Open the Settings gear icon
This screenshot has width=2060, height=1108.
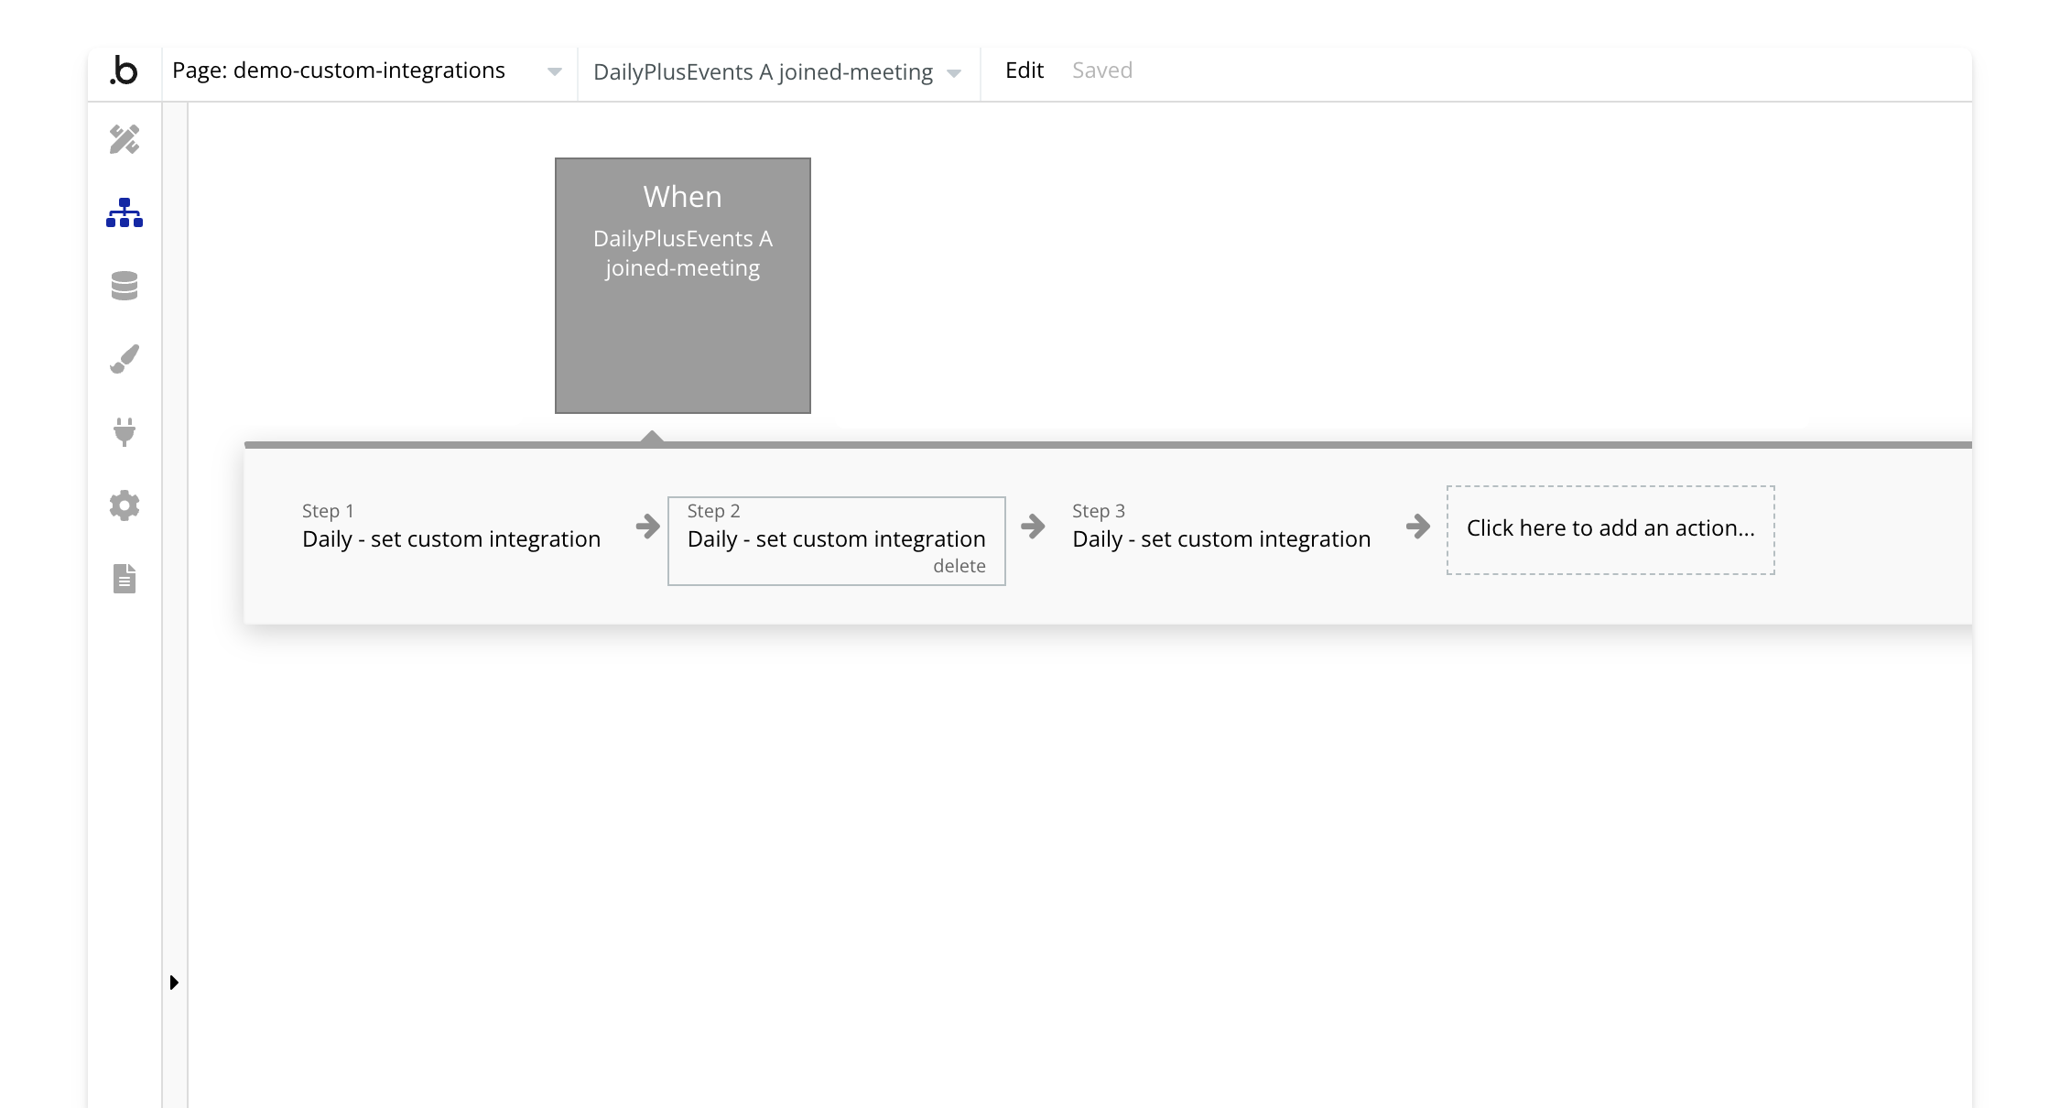point(125,505)
